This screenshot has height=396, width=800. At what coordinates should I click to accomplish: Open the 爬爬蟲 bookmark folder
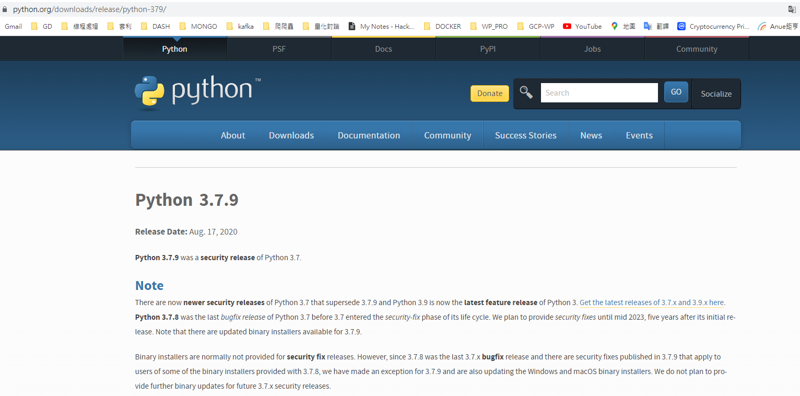tap(279, 26)
